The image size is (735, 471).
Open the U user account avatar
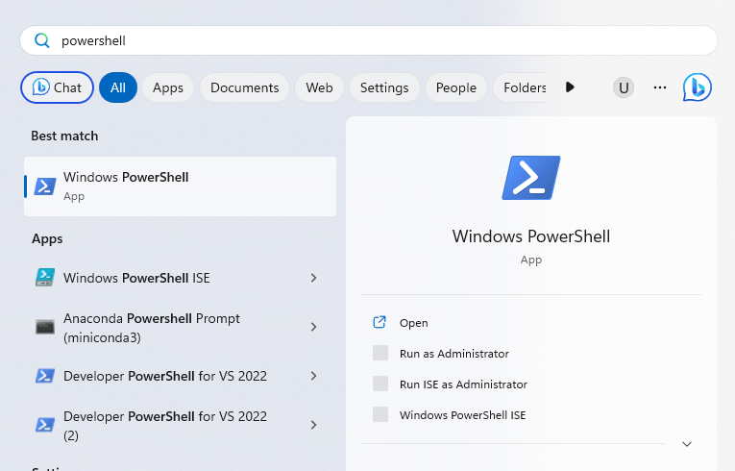[624, 87]
